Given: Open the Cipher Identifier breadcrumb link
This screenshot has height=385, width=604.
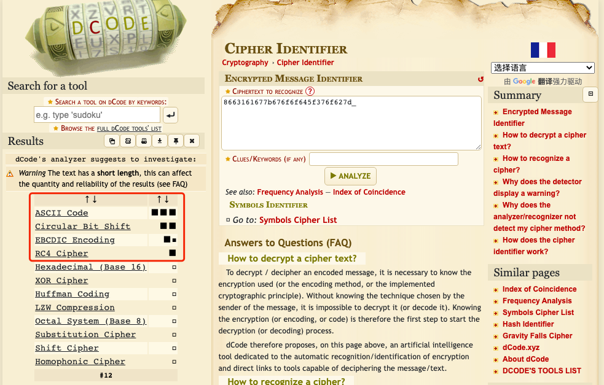Looking at the screenshot, I should pos(305,63).
